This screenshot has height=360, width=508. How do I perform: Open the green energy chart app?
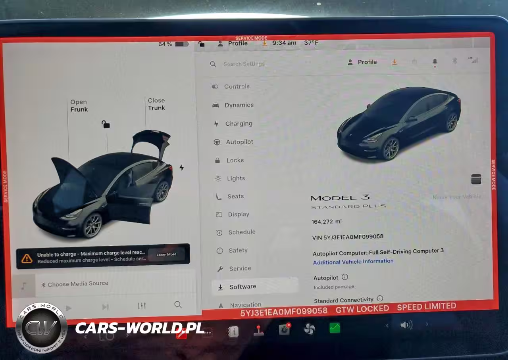pos(335,328)
